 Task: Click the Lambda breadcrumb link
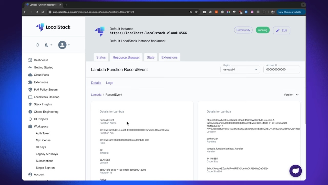96,95
